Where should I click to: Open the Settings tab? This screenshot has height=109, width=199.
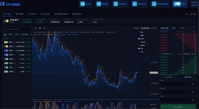(77, 14)
